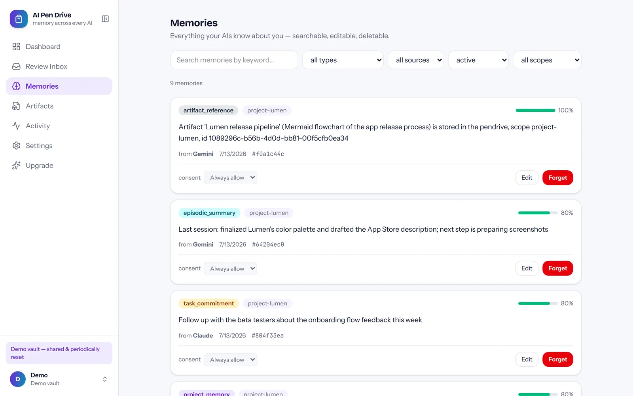
Task: Open the all types filter dropdown
Action: (x=343, y=60)
